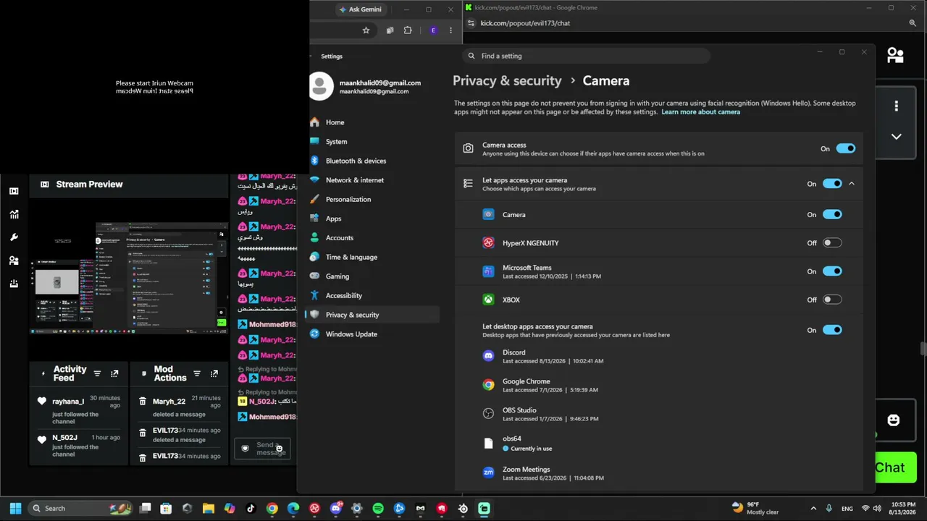Select the Windows Update icon in Settings
This screenshot has width=927, height=521.
pyautogui.click(x=314, y=334)
